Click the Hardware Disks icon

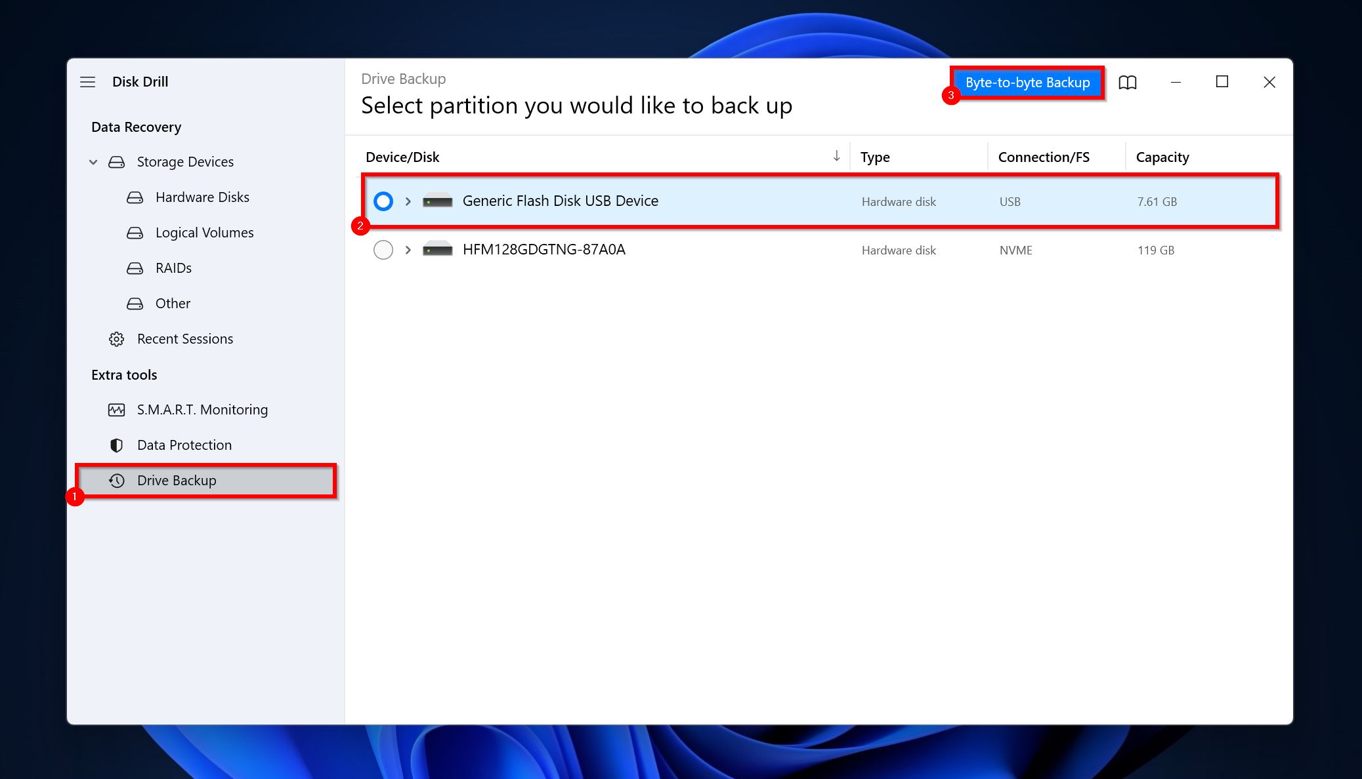(136, 197)
